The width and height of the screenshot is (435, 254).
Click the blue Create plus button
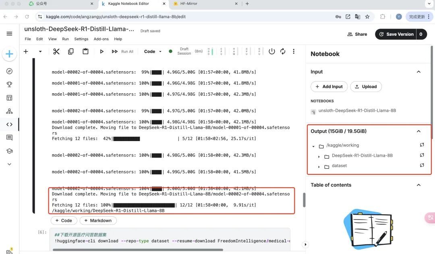[9, 54]
